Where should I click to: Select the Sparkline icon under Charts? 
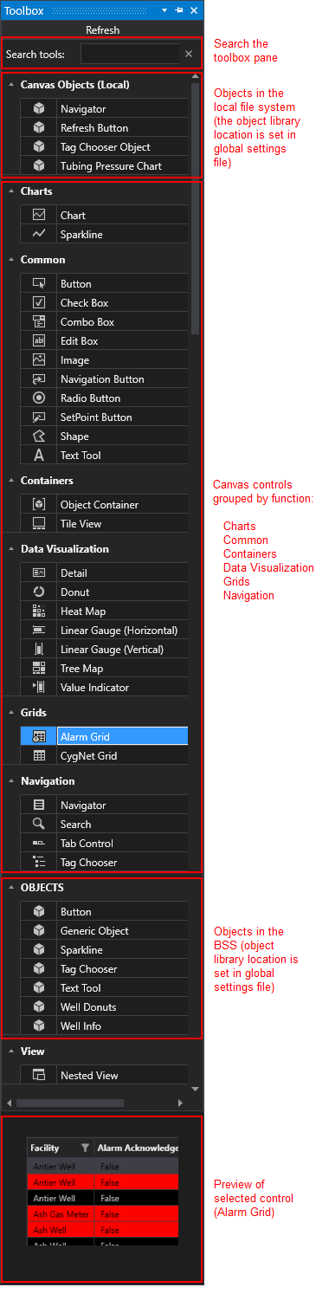coord(39,234)
